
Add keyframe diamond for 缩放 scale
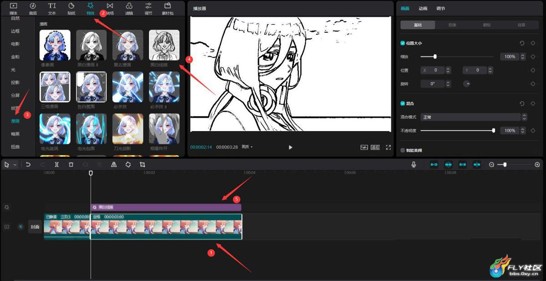(532, 56)
